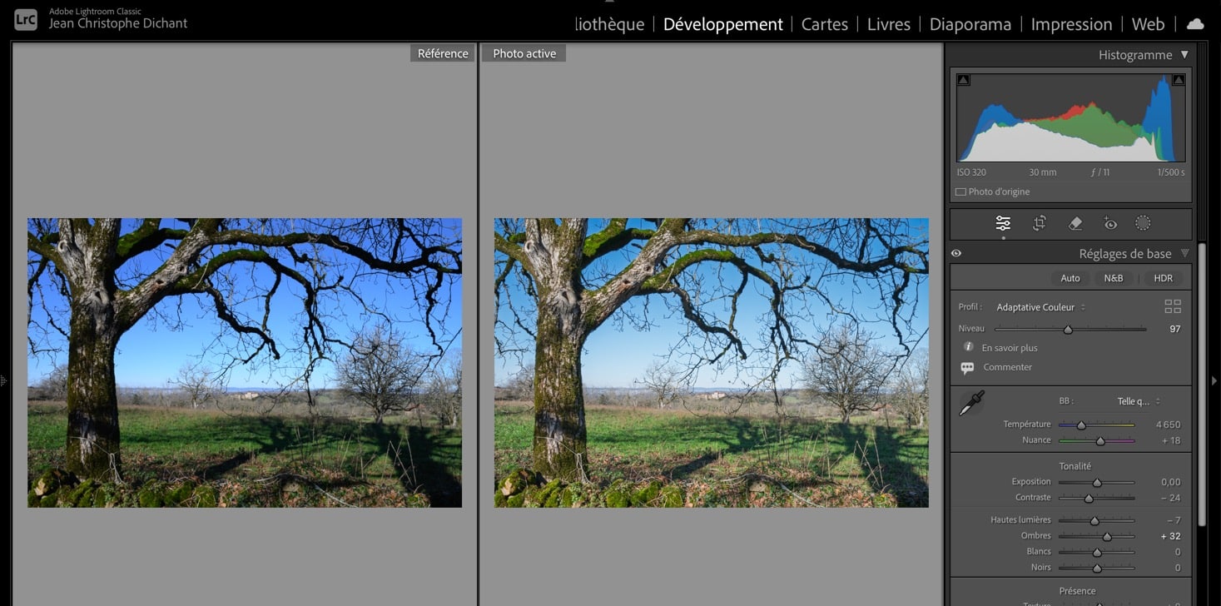Viewport: 1221px width, 606px height.
Task: Adjust the Noirs slider
Action: coord(1096,569)
